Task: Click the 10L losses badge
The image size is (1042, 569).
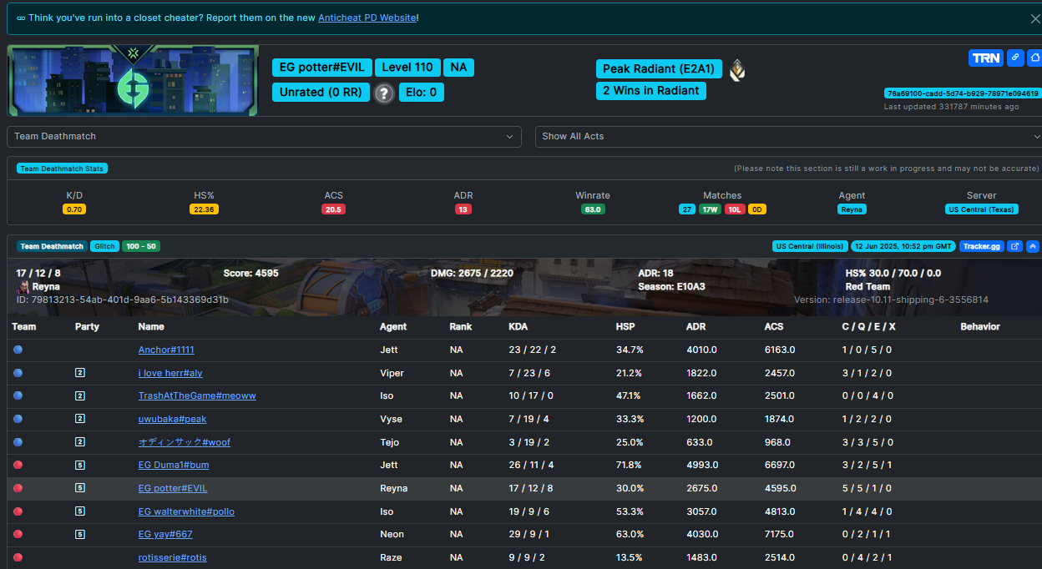Action: (x=735, y=209)
